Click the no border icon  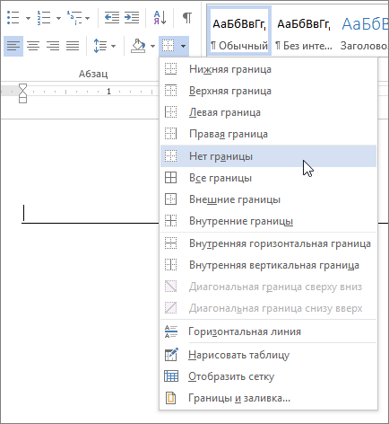[x=171, y=155]
